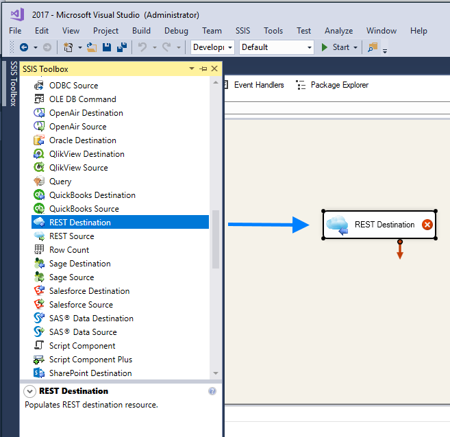This screenshot has width=450, height=437.
Task: Click the Undo arrow icon
Action: coord(142,47)
